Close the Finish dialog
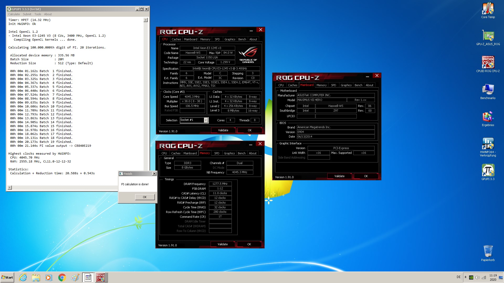 (154, 174)
